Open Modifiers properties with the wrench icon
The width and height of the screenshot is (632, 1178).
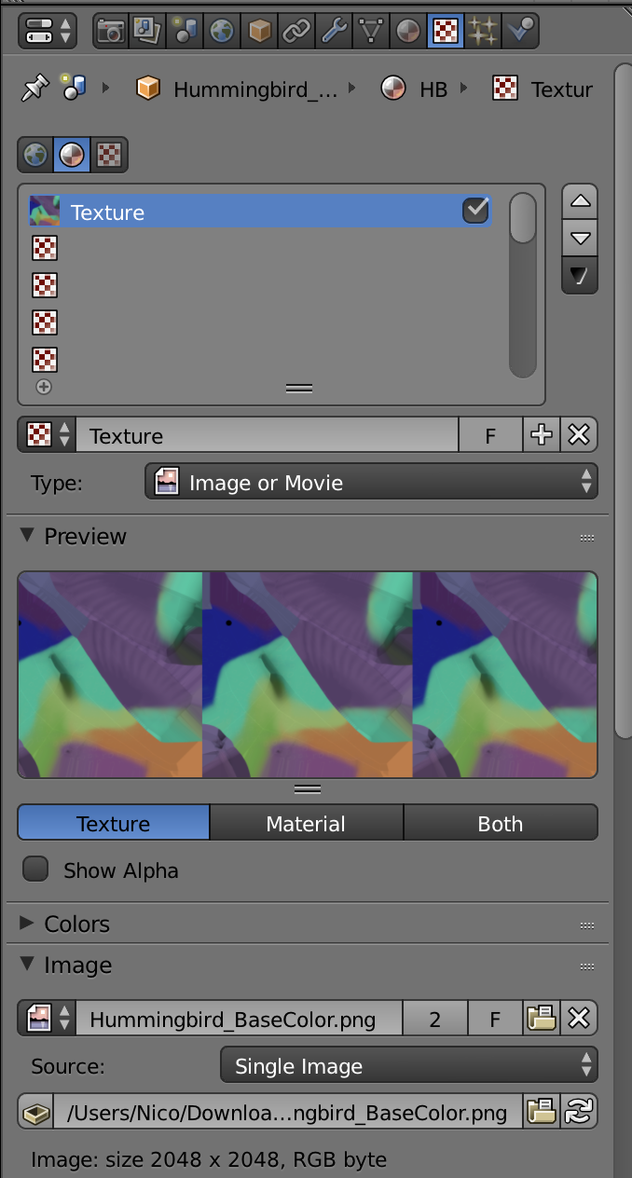[334, 31]
